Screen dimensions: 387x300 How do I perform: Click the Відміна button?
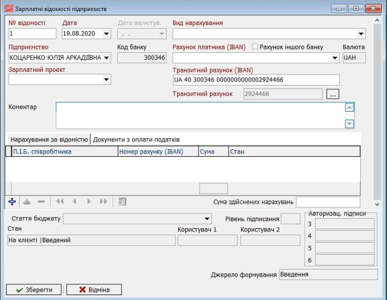click(94, 290)
